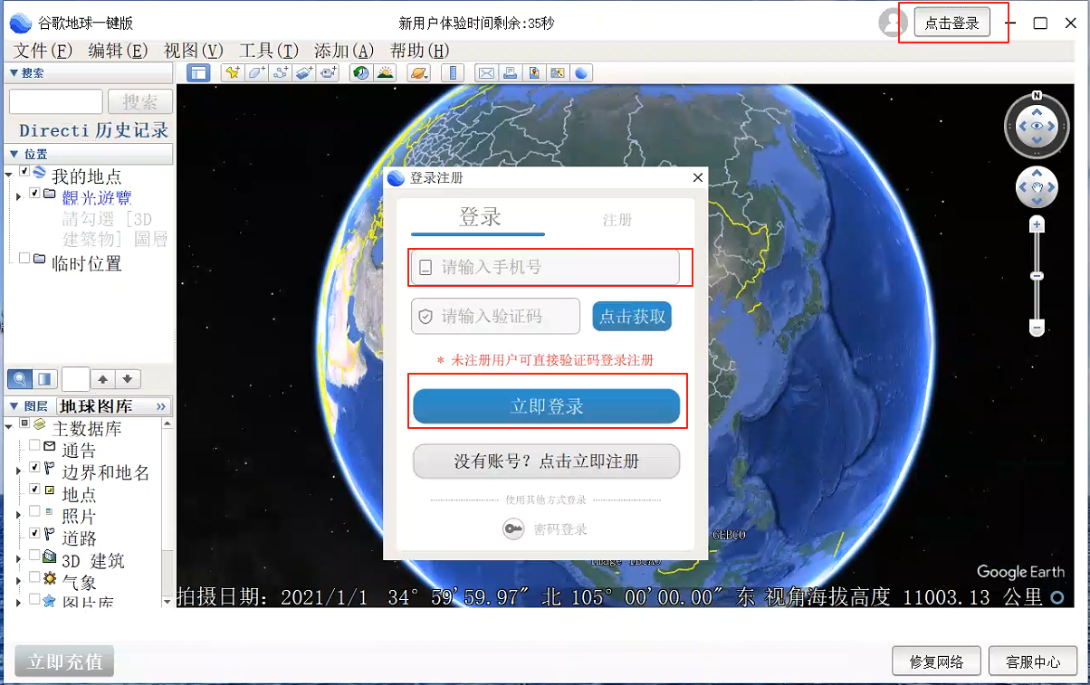Toggle 我的地点 checkbox
Viewport: 1090px width, 685px height.
(x=24, y=172)
